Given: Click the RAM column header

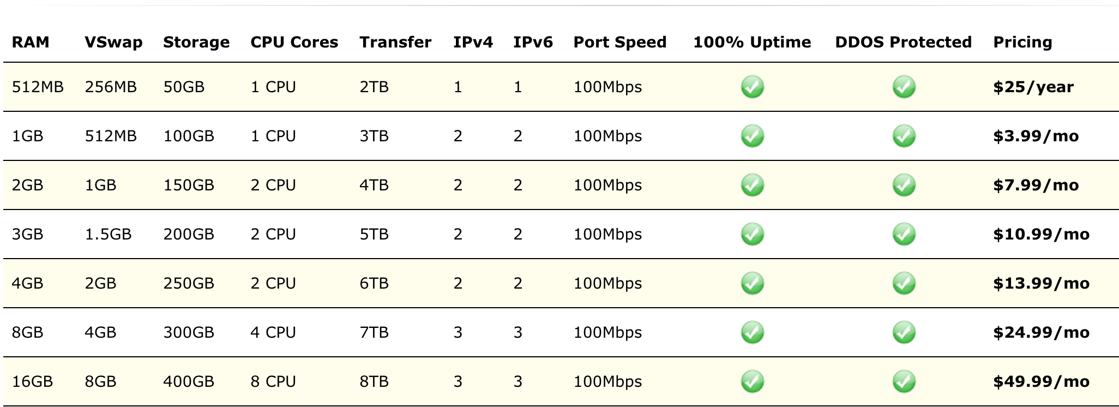Looking at the screenshot, I should tap(31, 42).
